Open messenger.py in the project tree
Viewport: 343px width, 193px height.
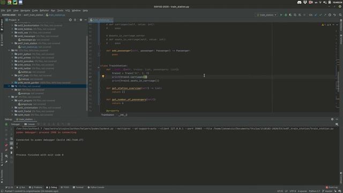(x=28, y=40)
